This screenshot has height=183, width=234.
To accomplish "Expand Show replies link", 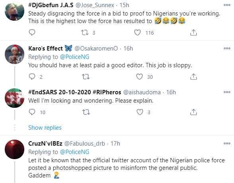I will [x=45, y=128].
